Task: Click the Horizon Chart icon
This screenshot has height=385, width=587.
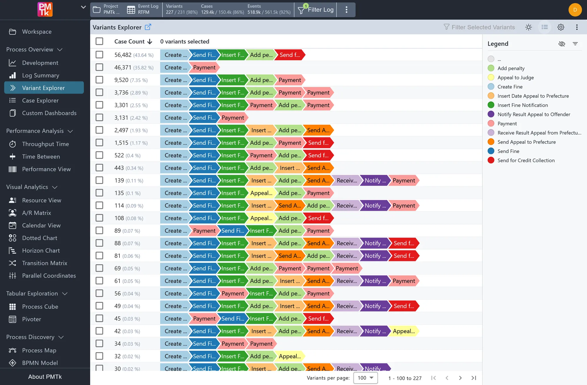Action: point(13,251)
